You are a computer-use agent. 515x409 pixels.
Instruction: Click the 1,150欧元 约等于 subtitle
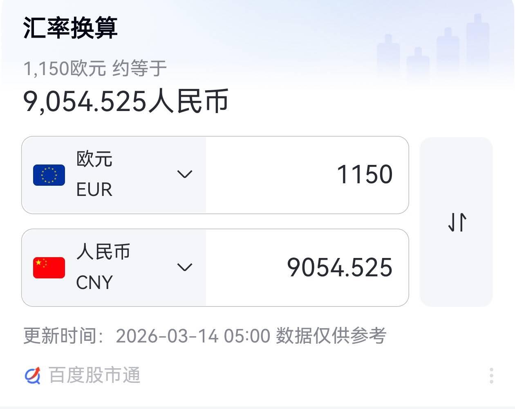point(96,69)
